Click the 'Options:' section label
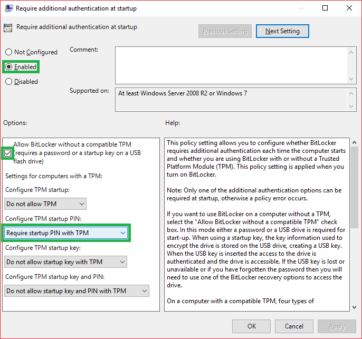This screenshot has width=362, height=339. pyautogui.click(x=15, y=123)
